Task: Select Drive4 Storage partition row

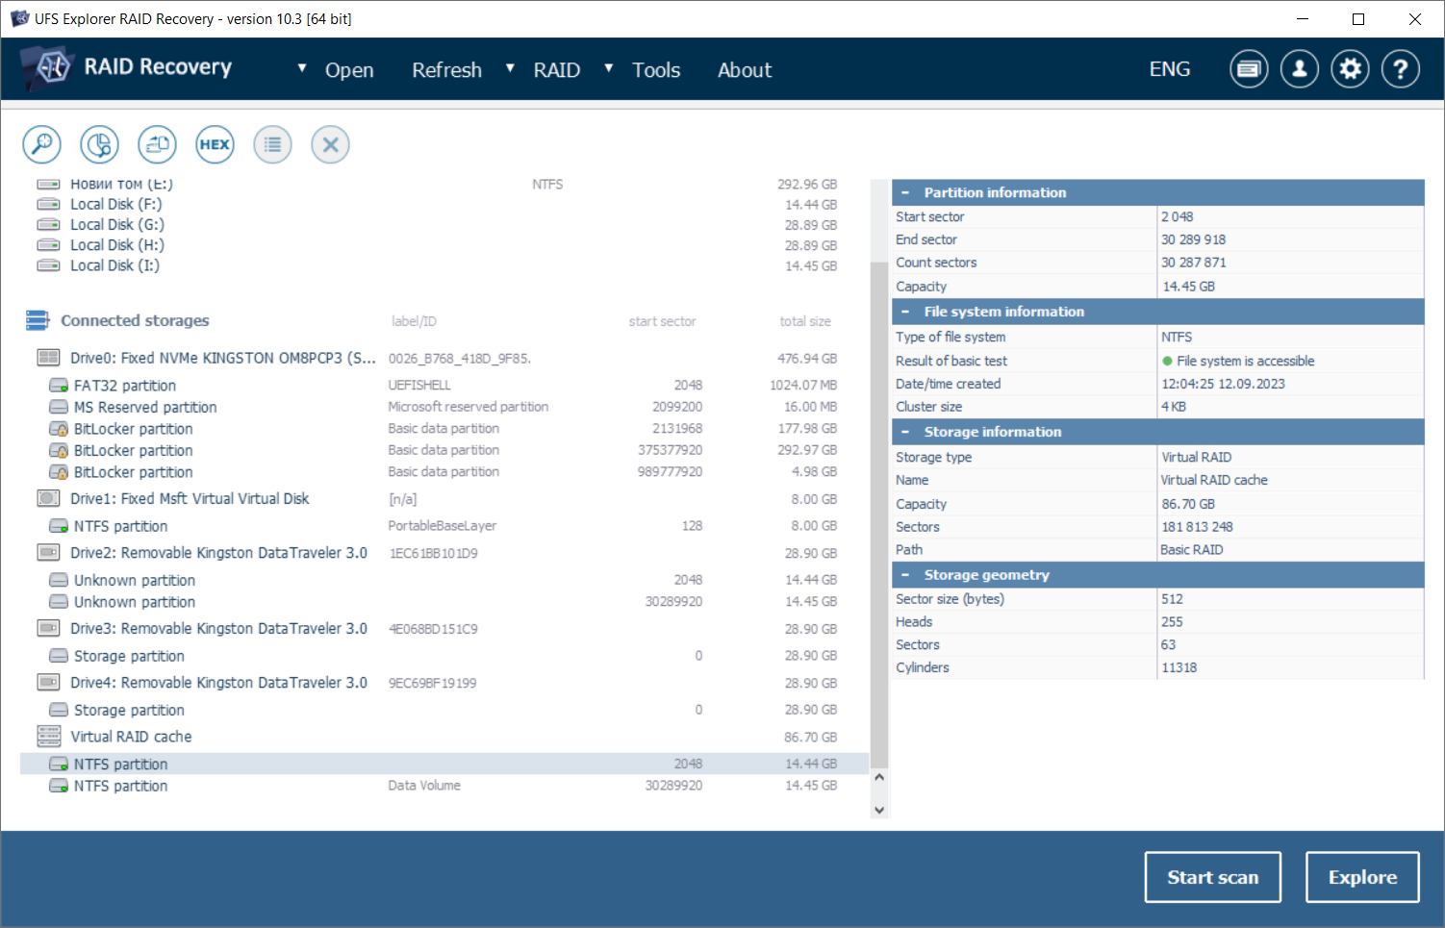Action: click(x=444, y=710)
